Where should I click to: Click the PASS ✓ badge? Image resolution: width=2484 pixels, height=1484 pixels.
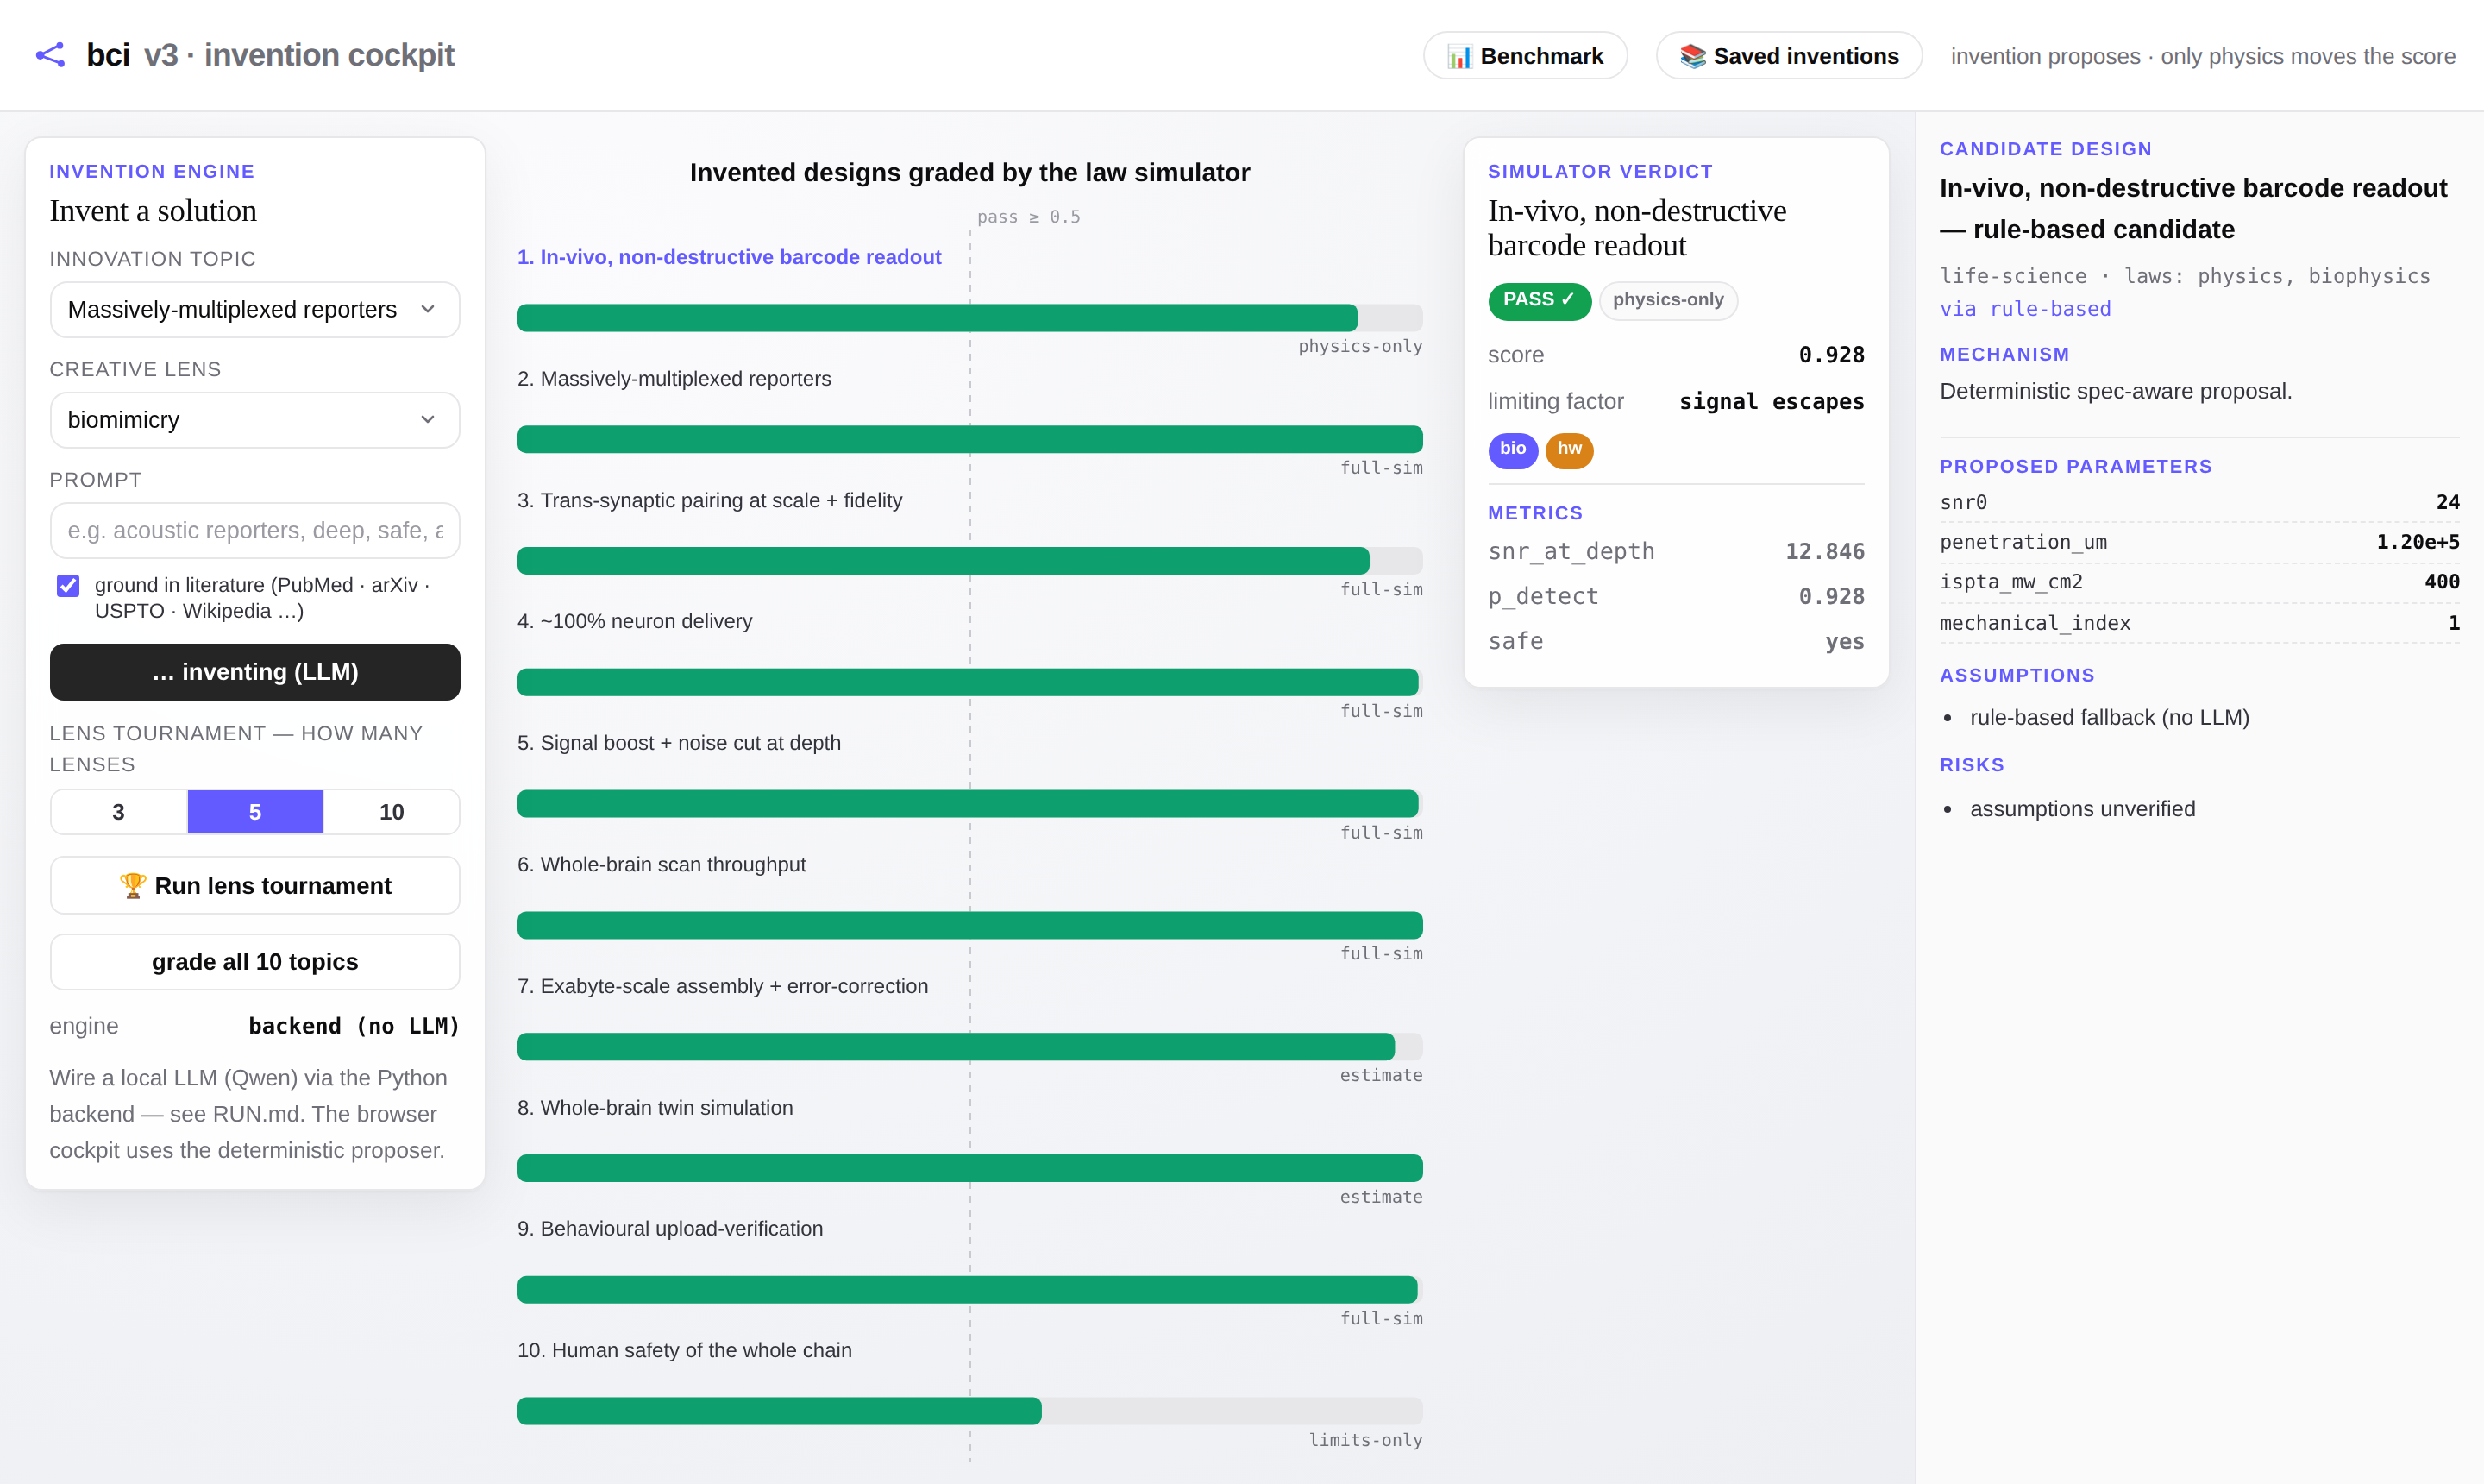(1540, 300)
